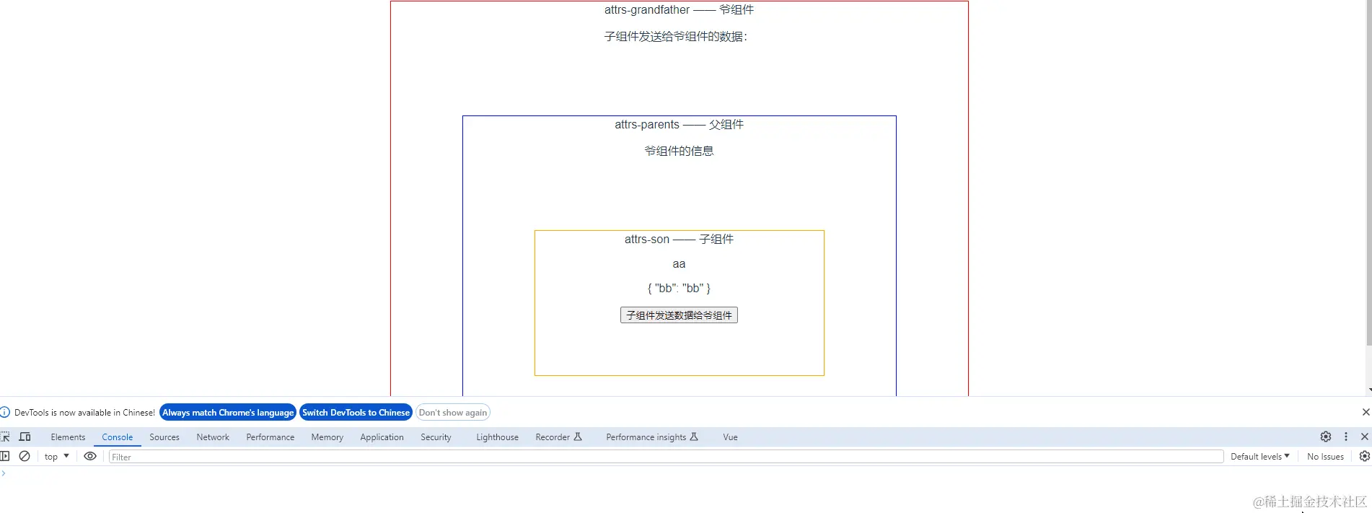Click the attrs-grandfather heading text

pyautogui.click(x=679, y=9)
